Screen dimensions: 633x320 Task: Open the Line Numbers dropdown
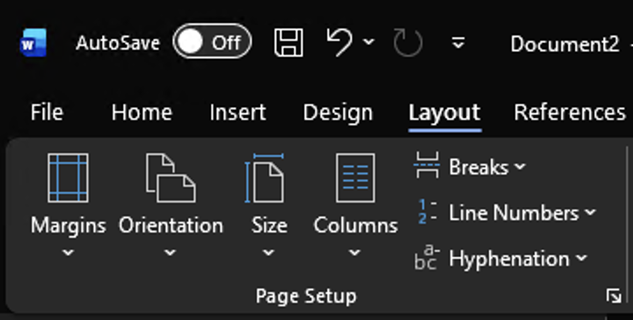click(x=590, y=212)
